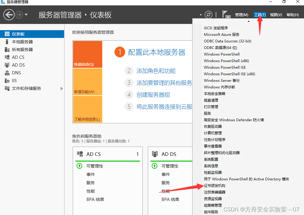
Task: Open BPA 结果 in AD CS tile
Action: click(x=95, y=199)
